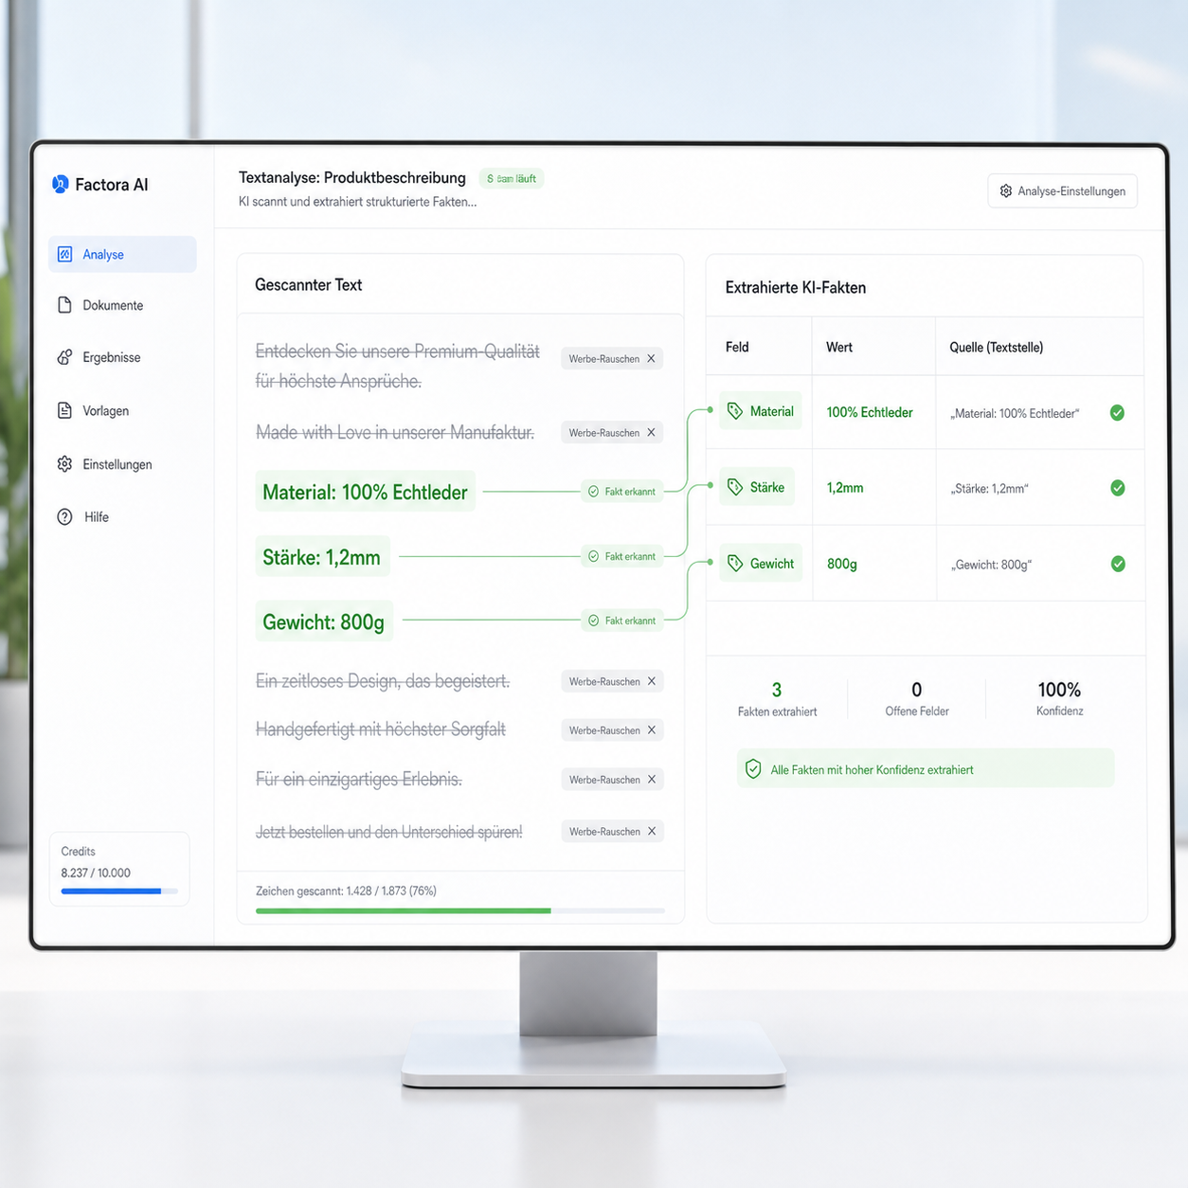Viewport: 1188px width, 1188px height.
Task: Open Einstellungen in the sidebar
Action: coord(104,464)
